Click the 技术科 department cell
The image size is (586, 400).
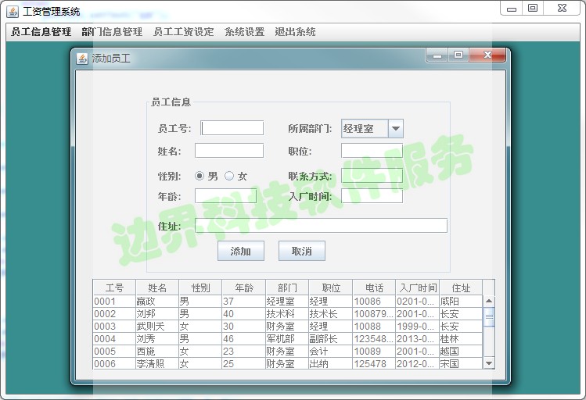(x=287, y=314)
